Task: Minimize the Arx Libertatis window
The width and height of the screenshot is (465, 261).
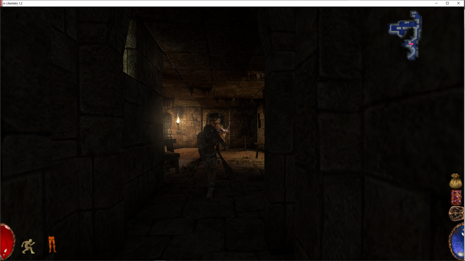Action: point(436,3)
